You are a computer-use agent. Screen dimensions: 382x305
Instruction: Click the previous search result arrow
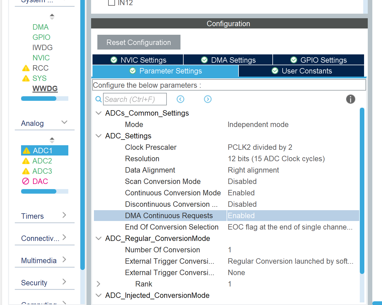tap(180, 99)
